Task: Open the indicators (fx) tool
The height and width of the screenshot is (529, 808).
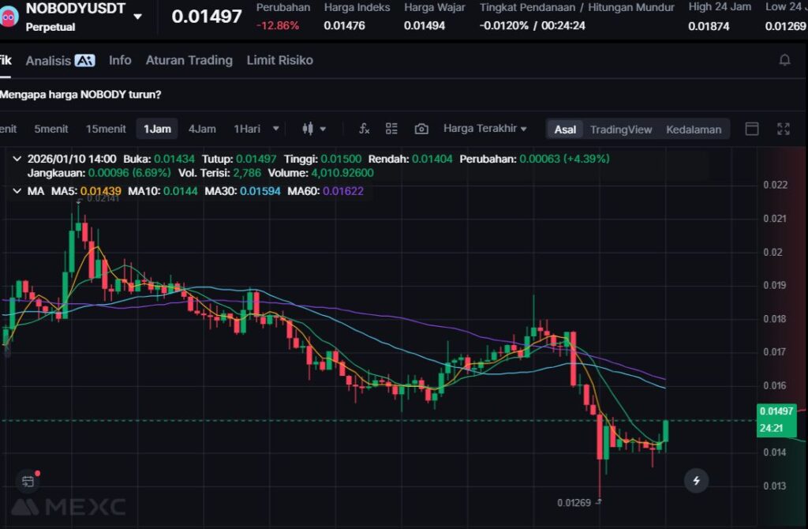Action: pos(364,129)
